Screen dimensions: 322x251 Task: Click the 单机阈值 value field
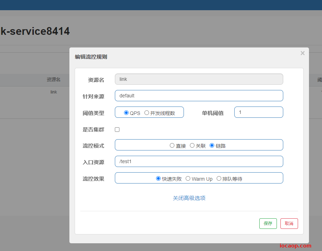(x=259, y=112)
